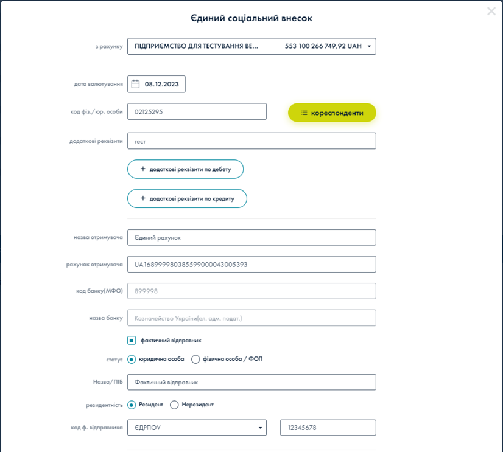Click the 12345678 sender code field
Viewport: 503px width, 452px height.
pyautogui.click(x=327, y=428)
